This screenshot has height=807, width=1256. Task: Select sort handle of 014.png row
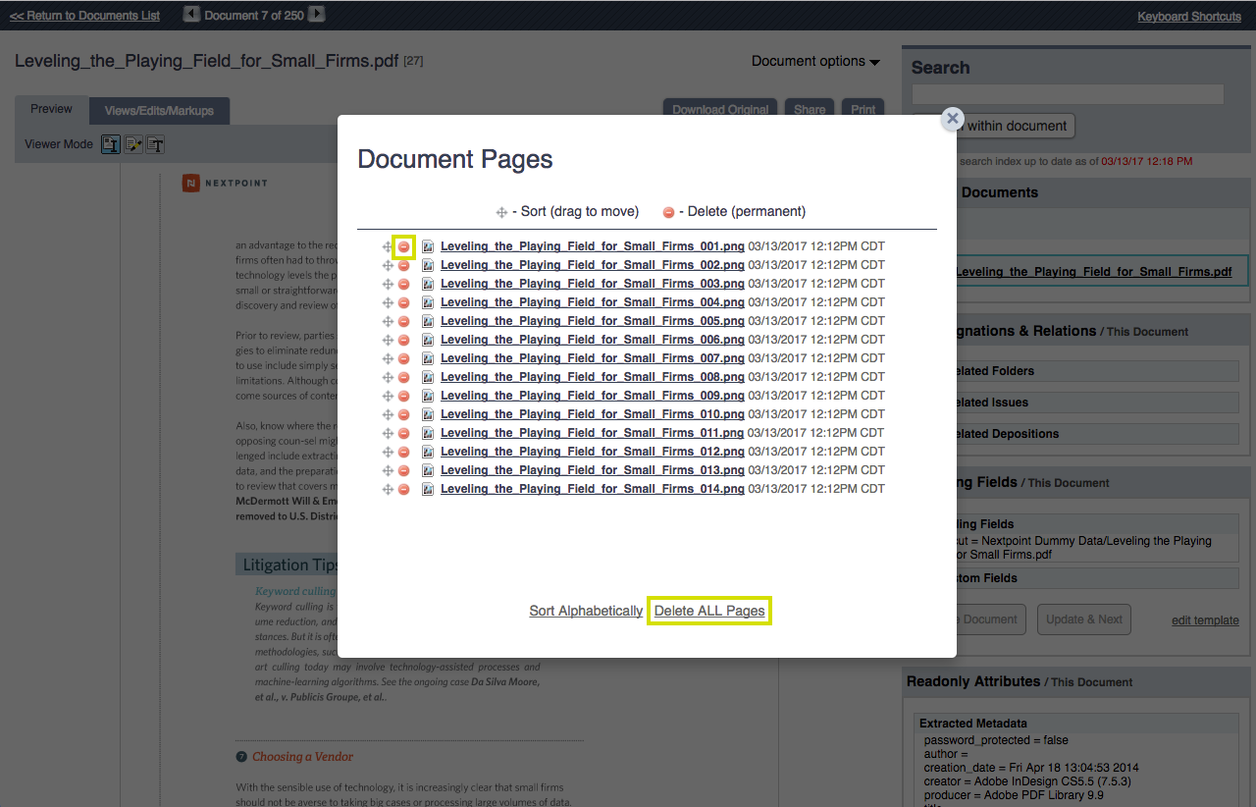(388, 489)
